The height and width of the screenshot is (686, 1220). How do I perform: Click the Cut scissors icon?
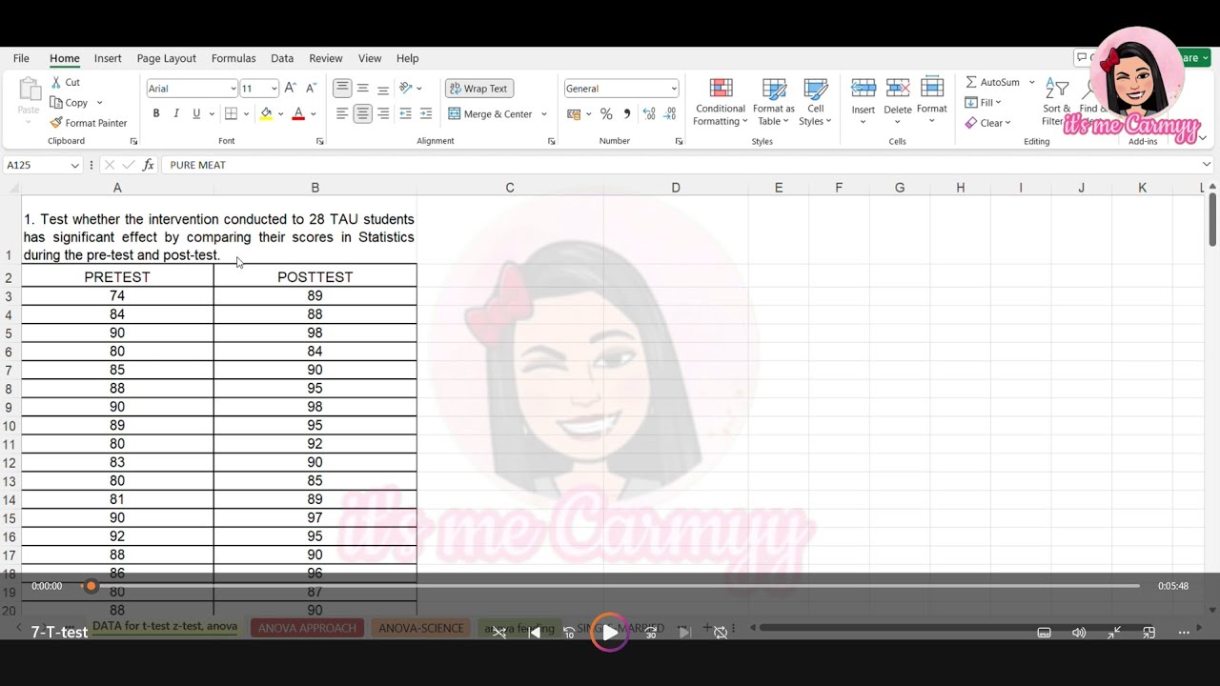pos(56,82)
